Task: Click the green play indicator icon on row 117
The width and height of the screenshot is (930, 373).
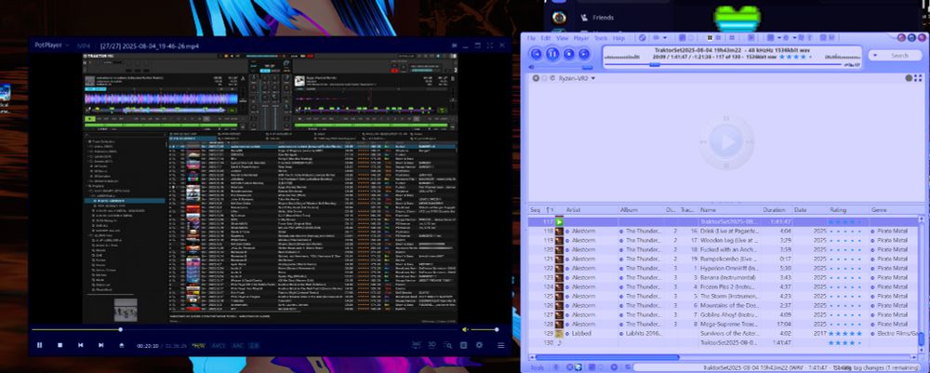Action: (x=559, y=221)
